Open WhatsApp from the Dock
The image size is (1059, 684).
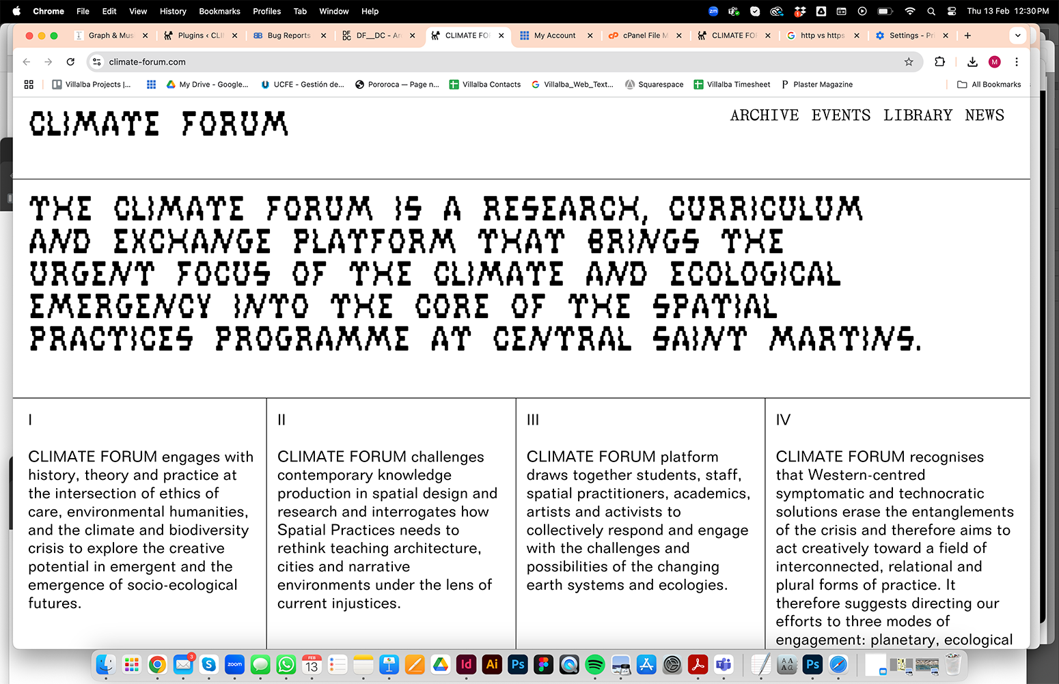click(286, 664)
